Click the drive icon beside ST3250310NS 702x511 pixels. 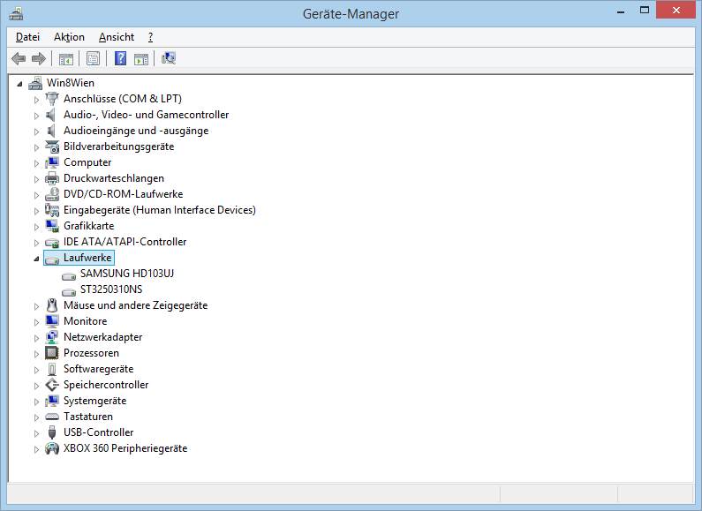(x=69, y=291)
